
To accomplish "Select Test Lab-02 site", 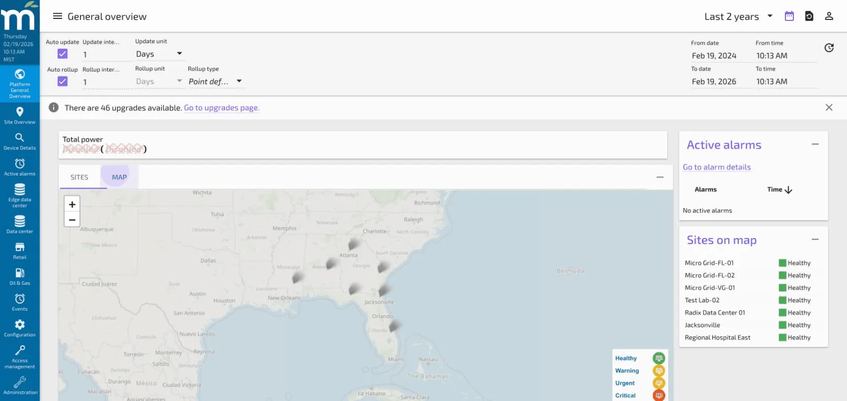I will click(x=702, y=300).
